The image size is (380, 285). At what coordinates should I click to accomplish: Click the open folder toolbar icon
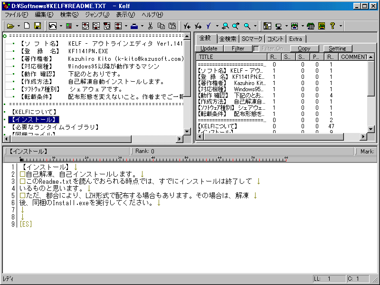[x=10, y=26]
